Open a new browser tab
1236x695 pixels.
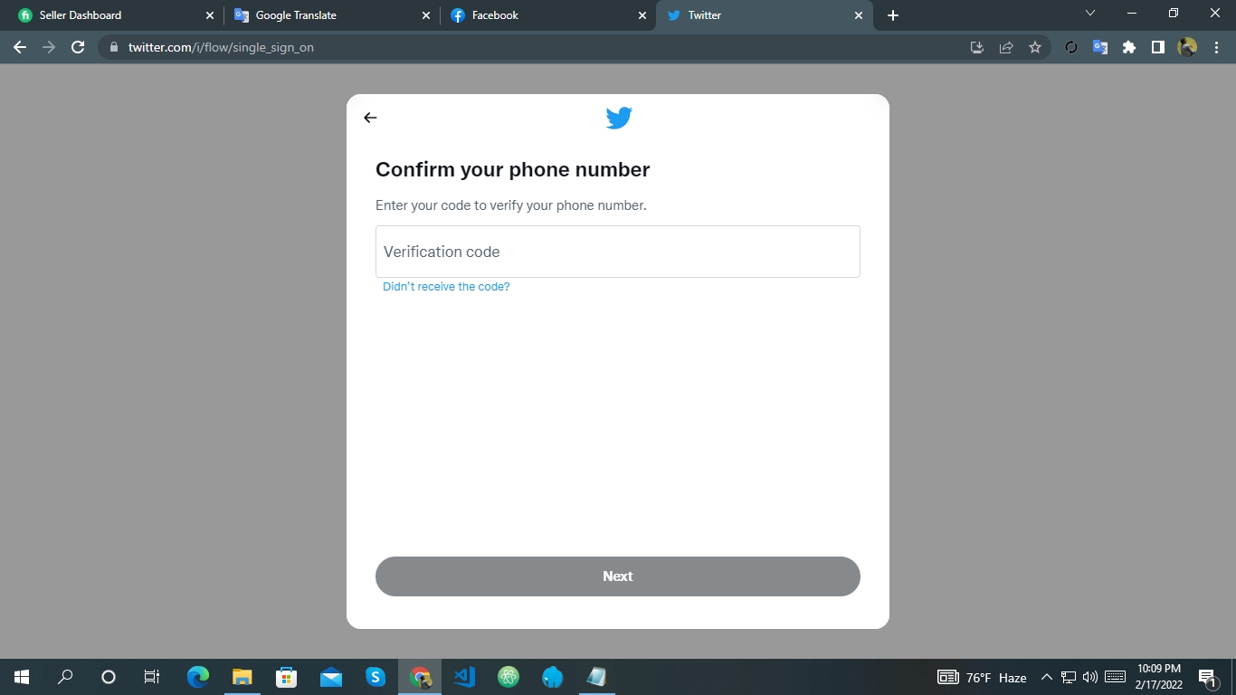coord(893,15)
